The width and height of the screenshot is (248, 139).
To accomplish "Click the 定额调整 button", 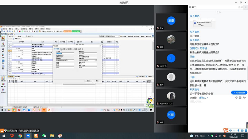I will (149, 76).
